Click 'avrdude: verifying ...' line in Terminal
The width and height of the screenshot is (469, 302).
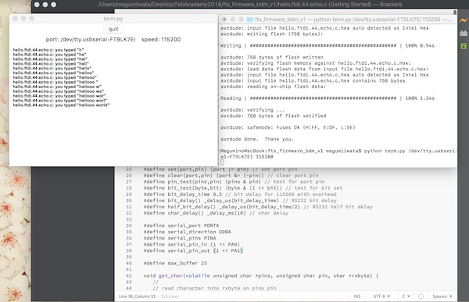(252, 110)
